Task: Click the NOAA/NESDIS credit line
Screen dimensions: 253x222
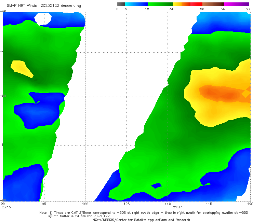Action: pos(141,220)
